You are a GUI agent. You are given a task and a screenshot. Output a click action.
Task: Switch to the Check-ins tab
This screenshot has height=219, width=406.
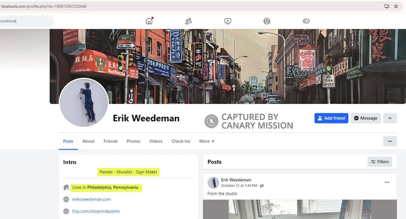pos(181,141)
